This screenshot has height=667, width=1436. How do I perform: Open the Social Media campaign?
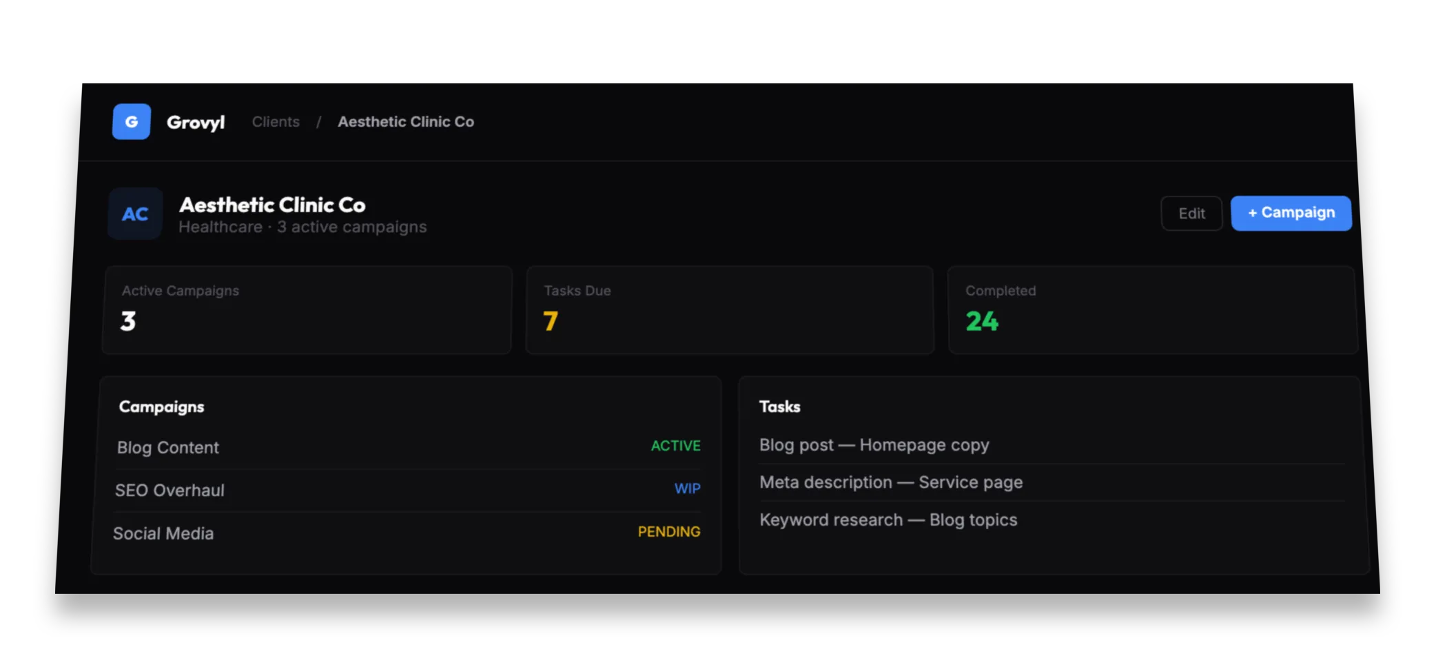[407, 533]
